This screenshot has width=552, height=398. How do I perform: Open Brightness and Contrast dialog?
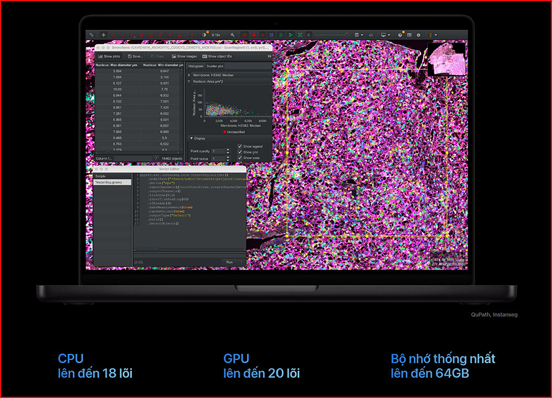click(x=204, y=35)
